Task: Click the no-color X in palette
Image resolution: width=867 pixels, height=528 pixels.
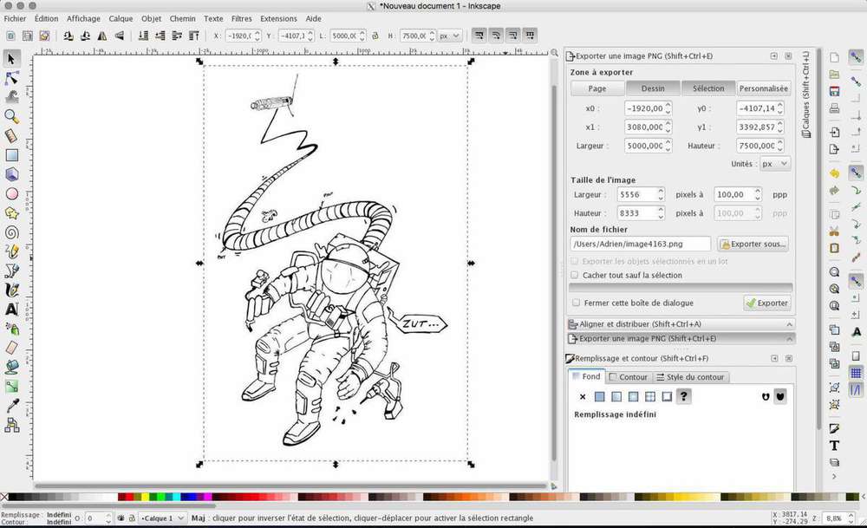Action: tap(4, 497)
